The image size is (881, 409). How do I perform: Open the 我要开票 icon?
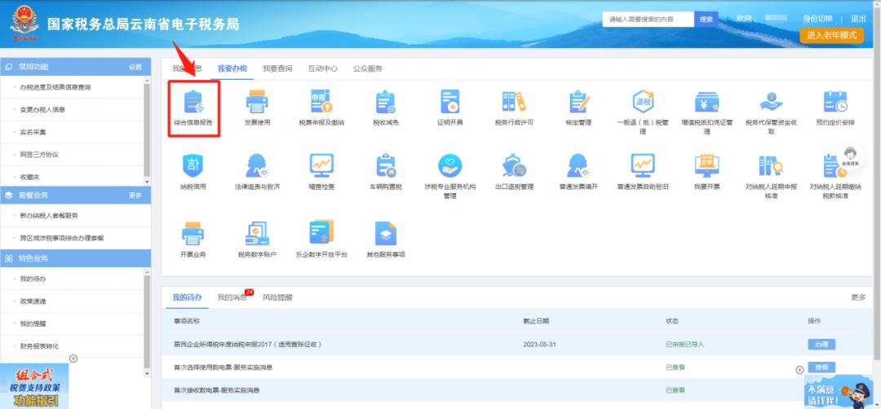(x=706, y=165)
